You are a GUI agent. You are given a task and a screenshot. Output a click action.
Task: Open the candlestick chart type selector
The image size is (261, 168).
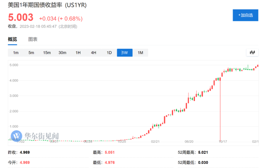point(252,52)
